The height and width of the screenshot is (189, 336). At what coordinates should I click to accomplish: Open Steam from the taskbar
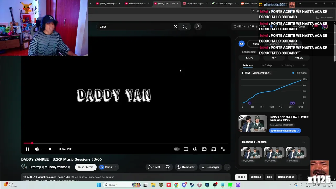(192, 185)
